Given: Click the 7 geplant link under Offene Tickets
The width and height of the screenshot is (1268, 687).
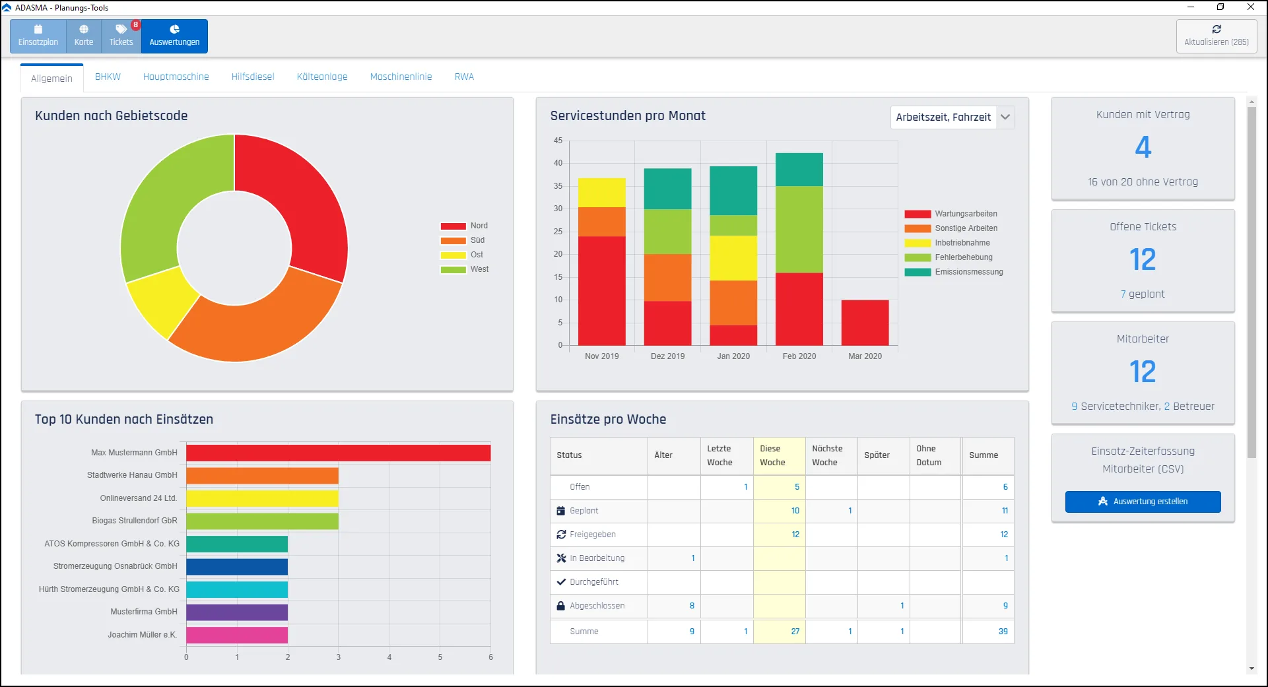Looking at the screenshot, I should pyautogui.click(x=1143, y=294).
